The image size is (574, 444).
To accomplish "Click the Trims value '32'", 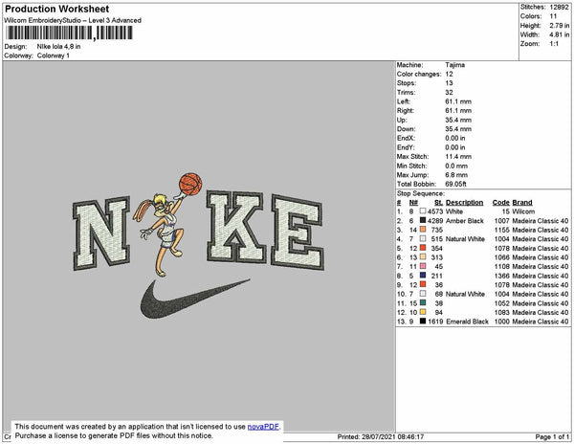I will point(450,92).
